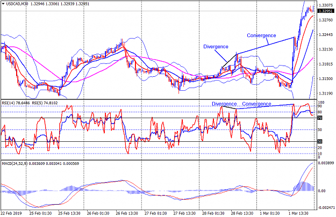Image resolution: width=336 pixels, height=217 pixels.
Task: Click the OHLC values beside the chart title
Action: (60, 4)
